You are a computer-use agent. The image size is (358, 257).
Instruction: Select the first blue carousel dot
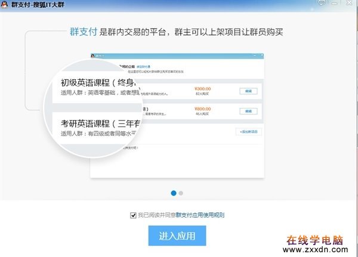click(174, 193)
